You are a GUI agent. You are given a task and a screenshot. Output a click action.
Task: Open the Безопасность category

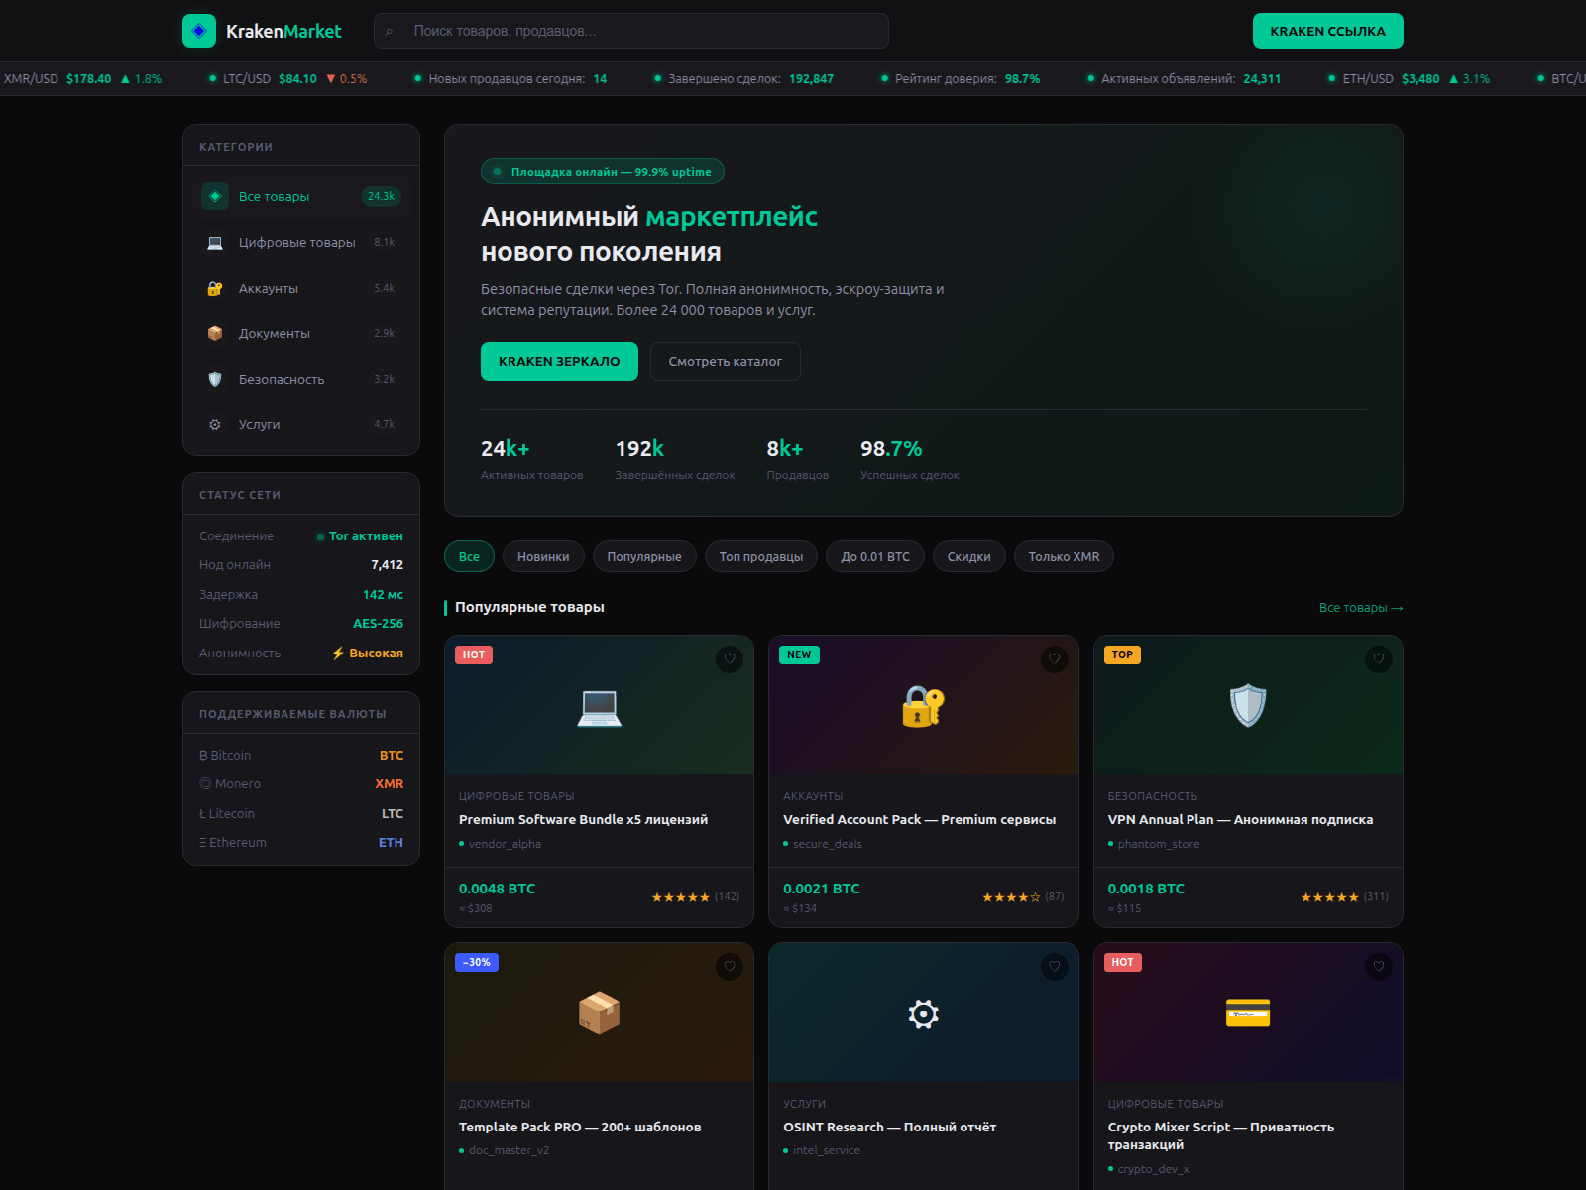click(x=301, y=379)
